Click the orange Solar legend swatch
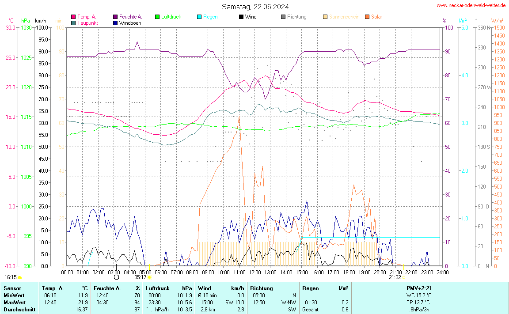 point(367,17)
